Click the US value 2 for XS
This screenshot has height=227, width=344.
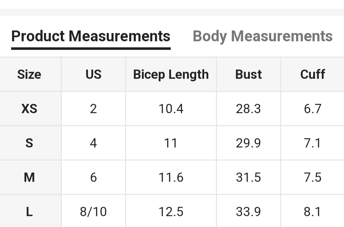click(x=93, y=108)
